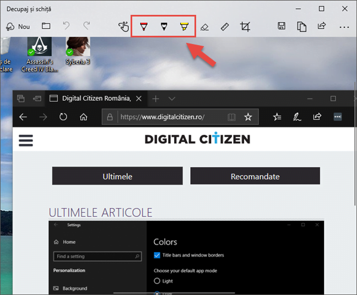Click the Colors article thumbnail heading
This screenshot has width=357, height=295.
(165, 242)
